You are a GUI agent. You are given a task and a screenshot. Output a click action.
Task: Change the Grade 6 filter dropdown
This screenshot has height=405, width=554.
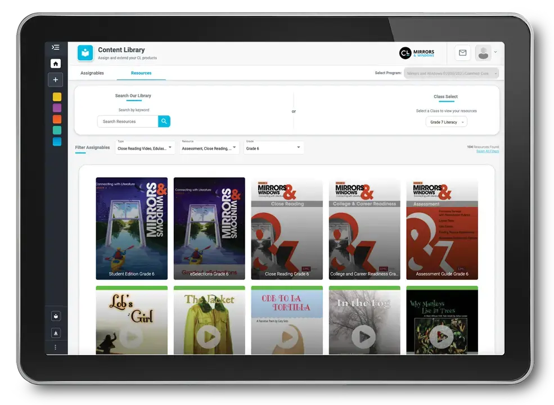click(273, 147)
